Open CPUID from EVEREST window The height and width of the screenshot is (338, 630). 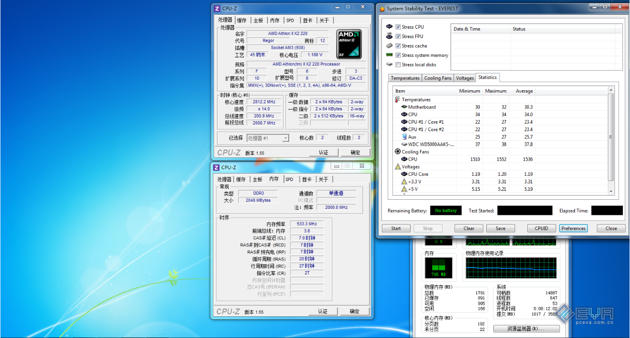point(541,228)
